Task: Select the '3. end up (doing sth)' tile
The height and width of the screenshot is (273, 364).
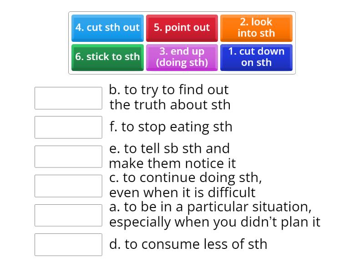Action: pyautogui.click(x=182, y=57)
